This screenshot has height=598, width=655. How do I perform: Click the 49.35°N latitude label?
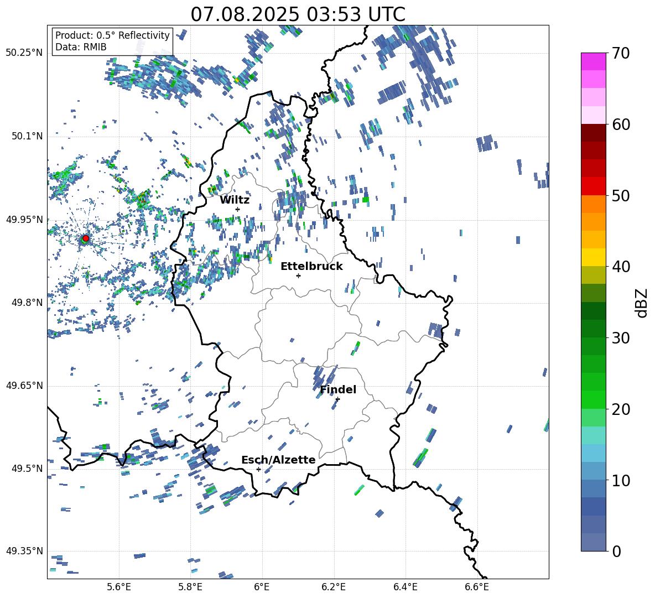[x=24, y=551]
